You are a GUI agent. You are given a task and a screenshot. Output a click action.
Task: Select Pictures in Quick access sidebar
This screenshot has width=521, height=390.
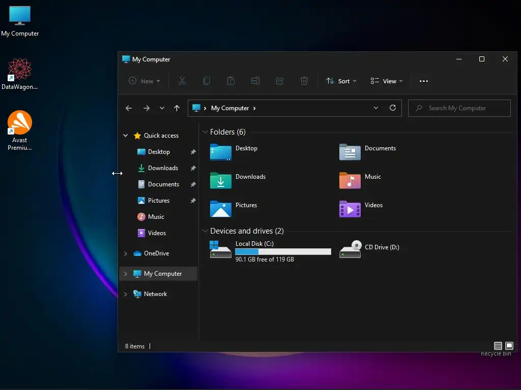[x=159, y=200]
